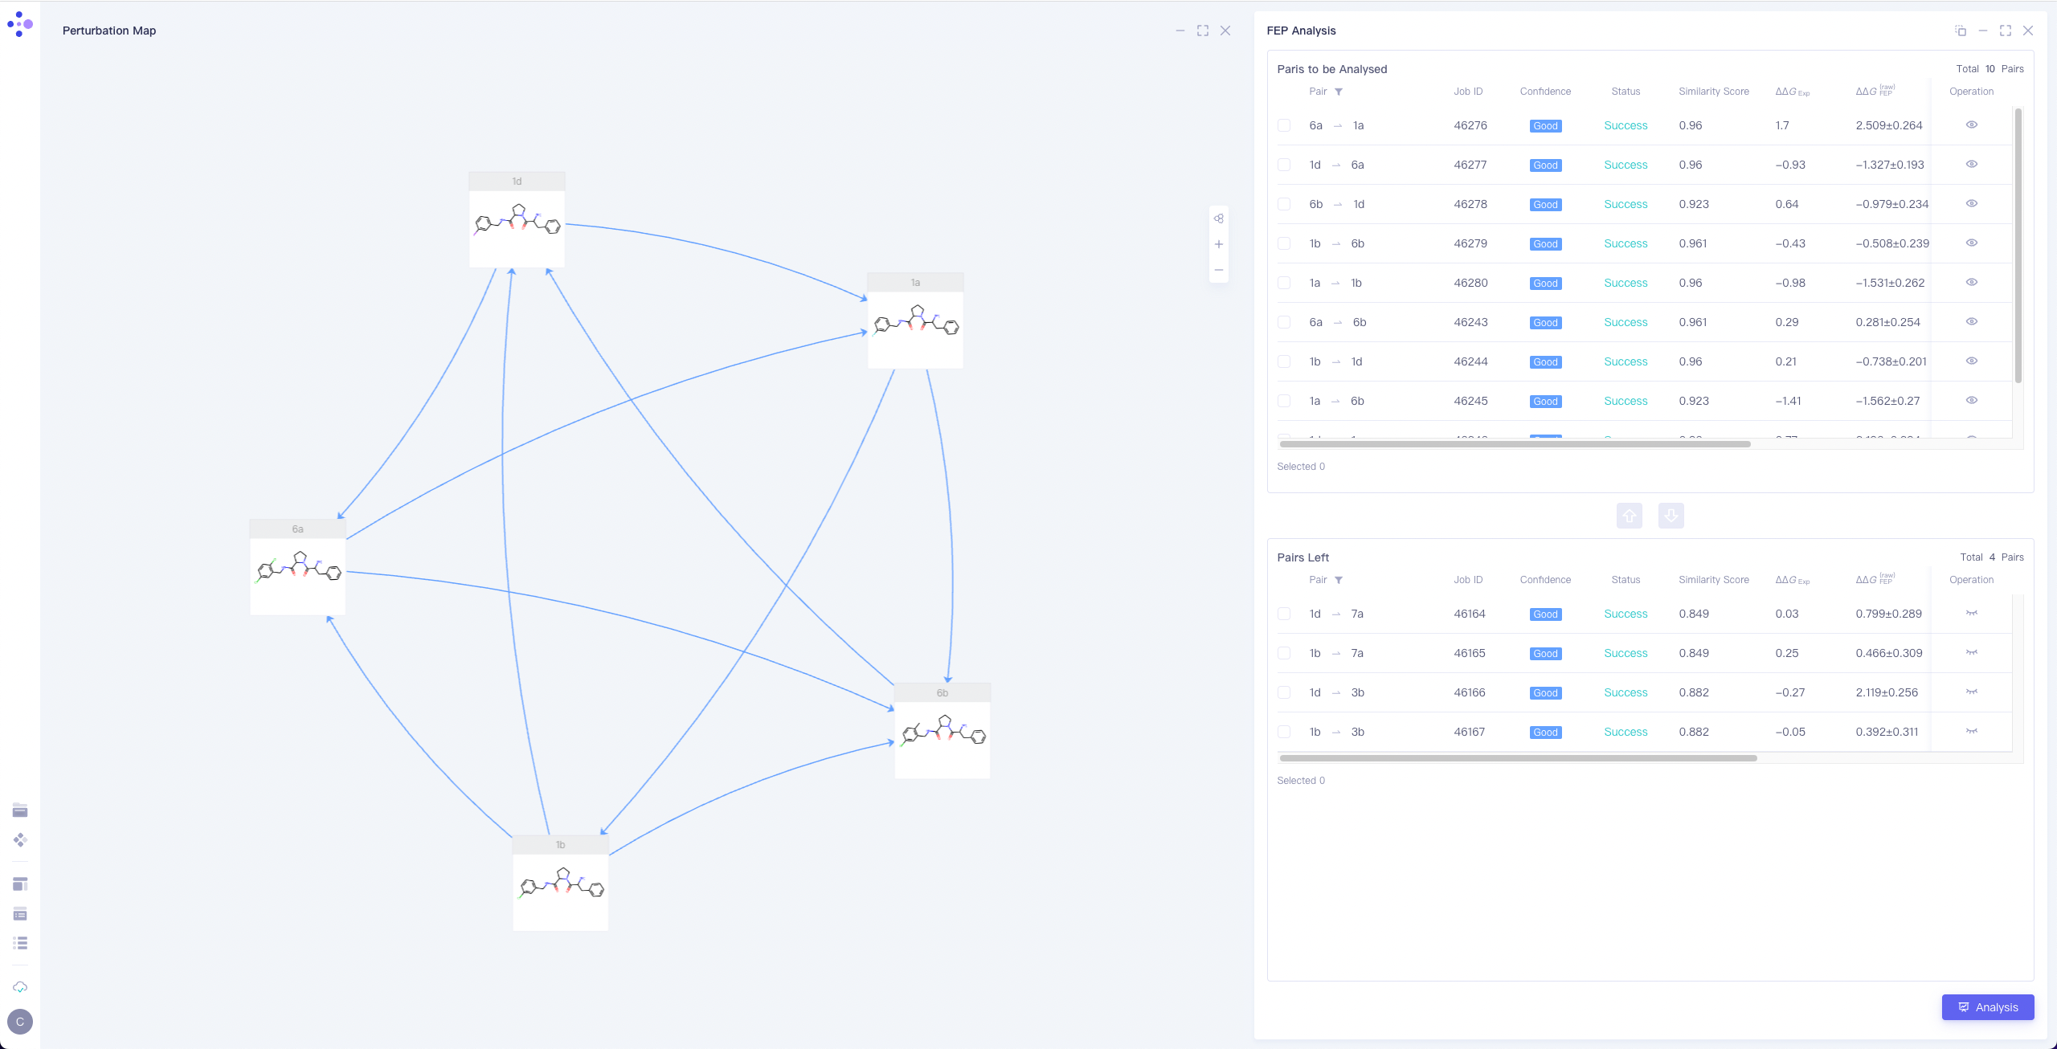Check the box for pair 6b → 1d

[x=1284, y=204]
